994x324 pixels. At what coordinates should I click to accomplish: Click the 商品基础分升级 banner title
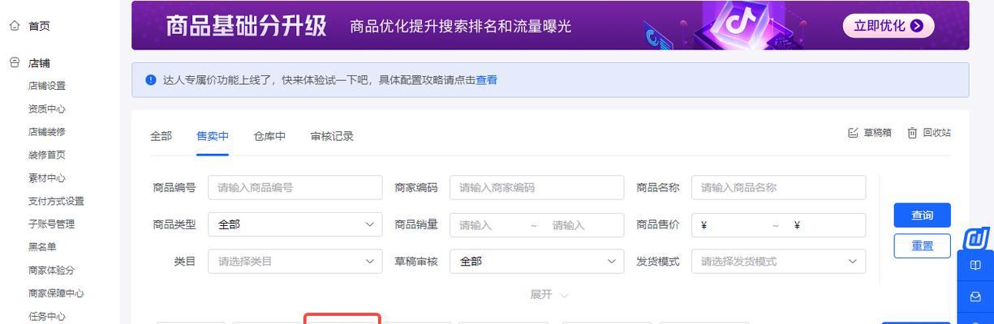coord(246,26)
